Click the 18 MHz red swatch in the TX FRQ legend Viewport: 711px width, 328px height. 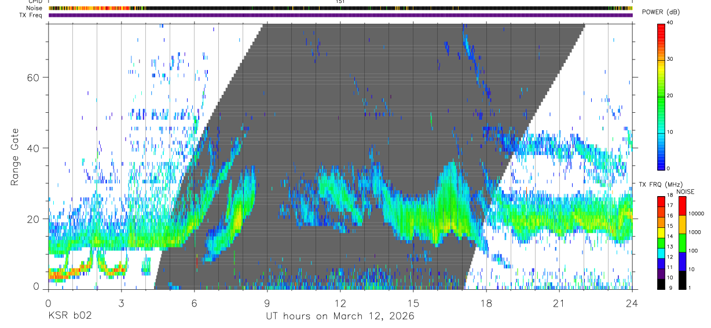pos(661,201)
